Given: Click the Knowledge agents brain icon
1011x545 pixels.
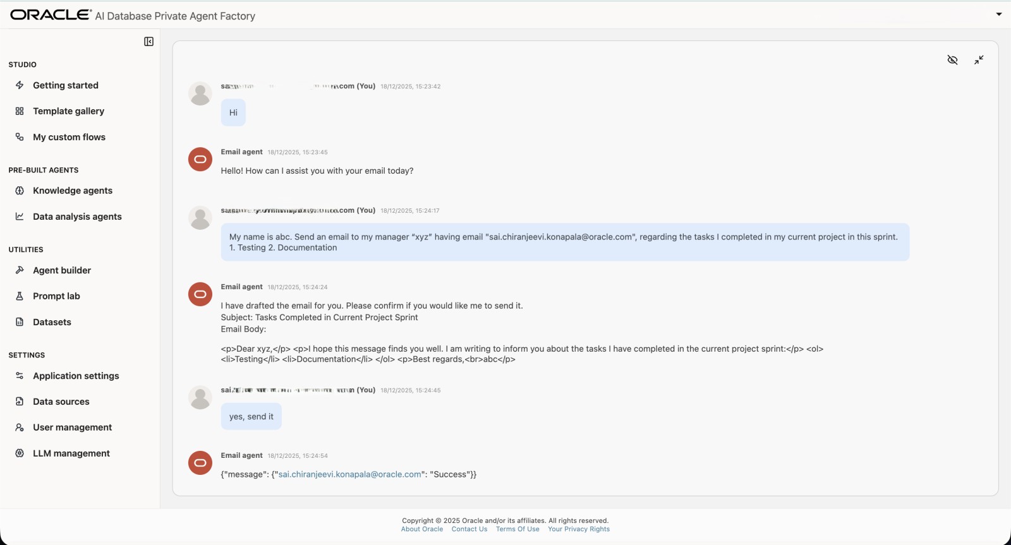Looking at the screenshot, I should (20, 191).
